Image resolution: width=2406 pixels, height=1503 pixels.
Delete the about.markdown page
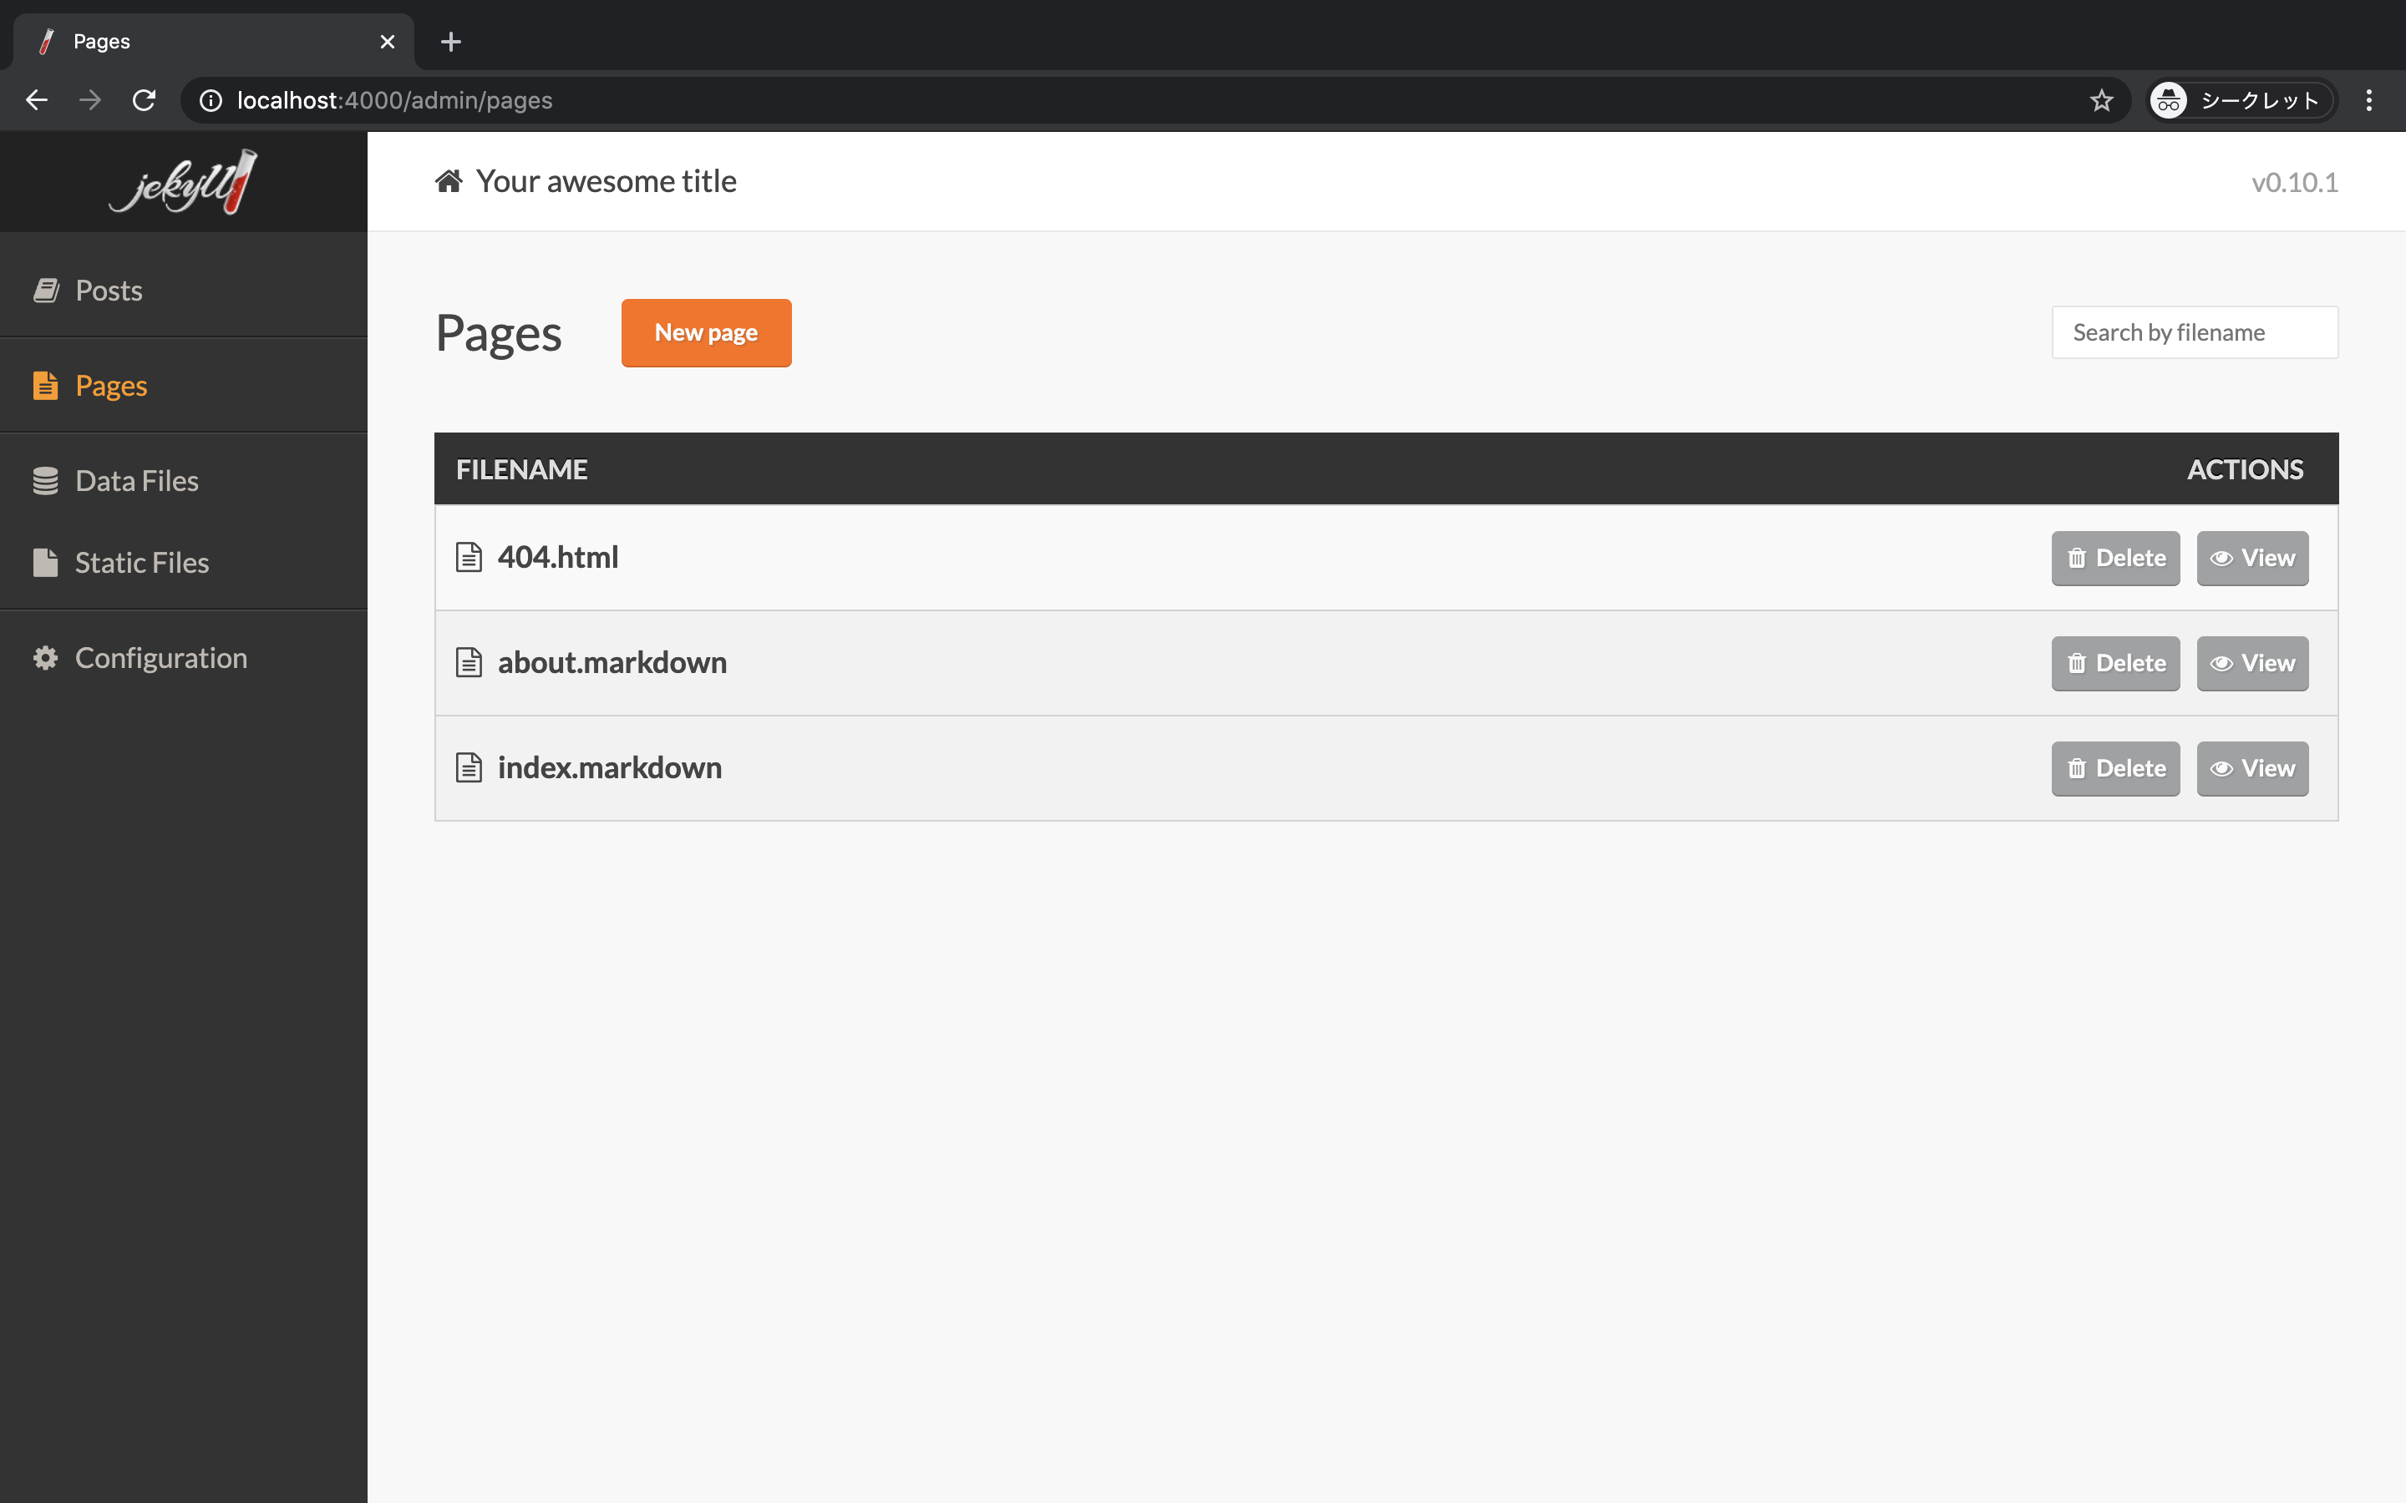point(2114,663)
